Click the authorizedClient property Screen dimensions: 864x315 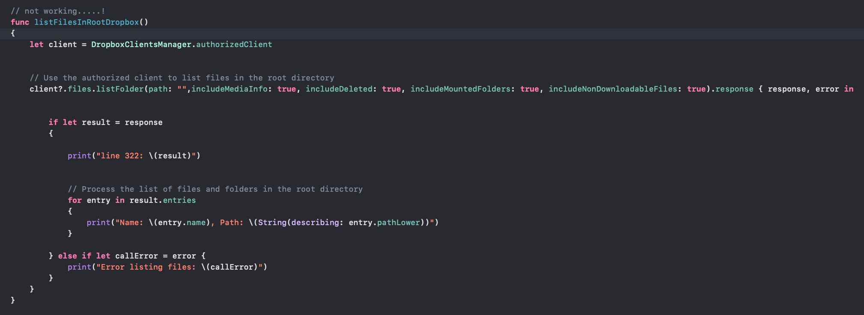pyautogui.click(x=234, y=45)
